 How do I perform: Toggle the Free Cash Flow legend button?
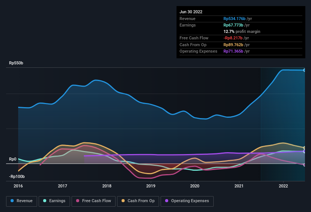94,201
